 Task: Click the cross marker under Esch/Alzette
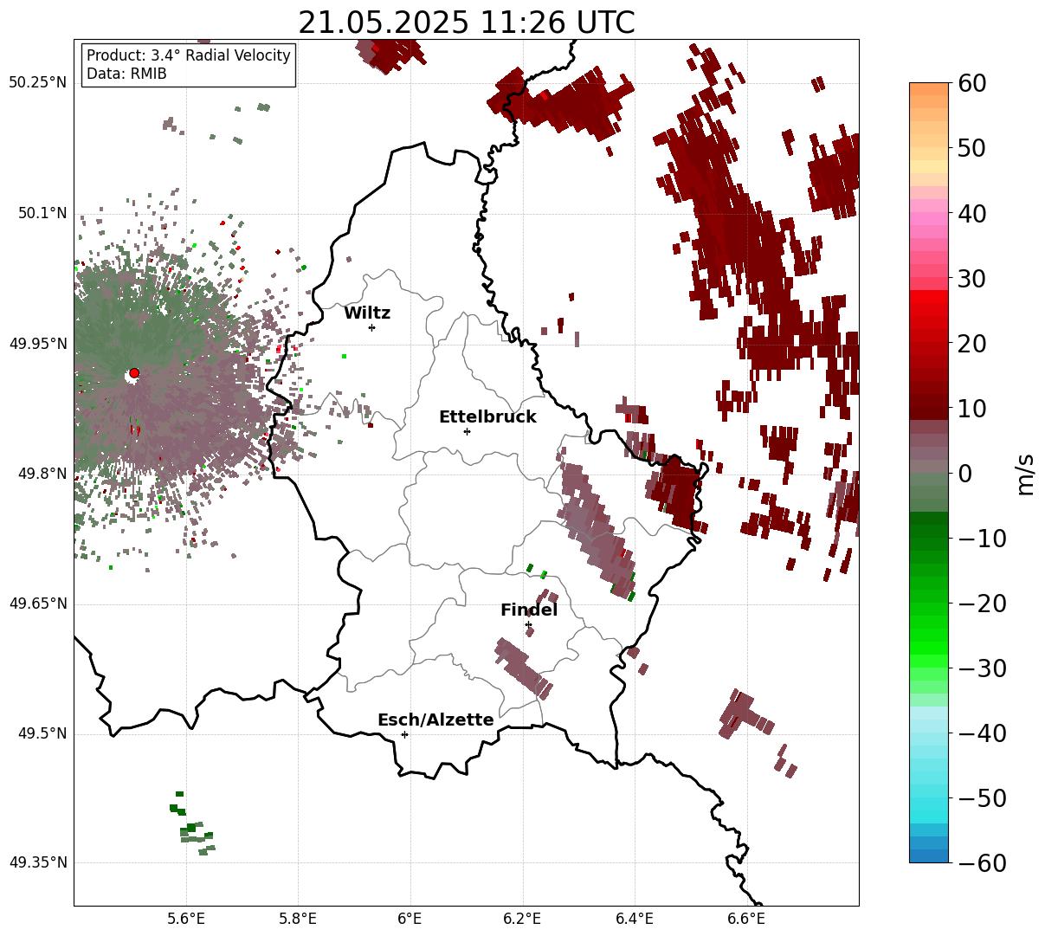(x=404, y=734)
